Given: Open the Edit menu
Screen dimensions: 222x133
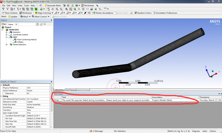Looking at the screenshot, I should [x=9, y=6].
